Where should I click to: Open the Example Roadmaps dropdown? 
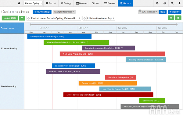click(64, 12)
